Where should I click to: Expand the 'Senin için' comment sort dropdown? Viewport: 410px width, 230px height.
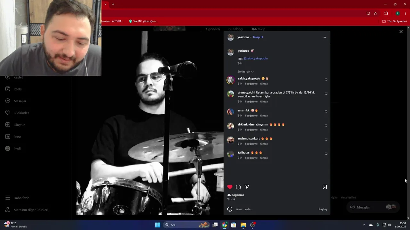pos(245,72)
